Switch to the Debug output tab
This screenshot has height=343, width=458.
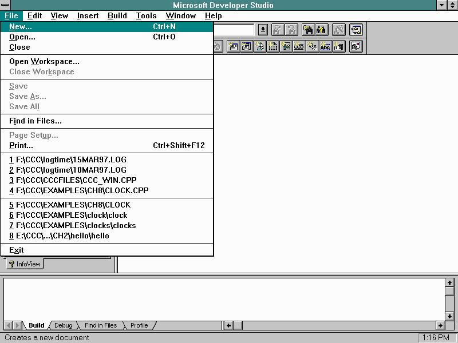point(63,325)
